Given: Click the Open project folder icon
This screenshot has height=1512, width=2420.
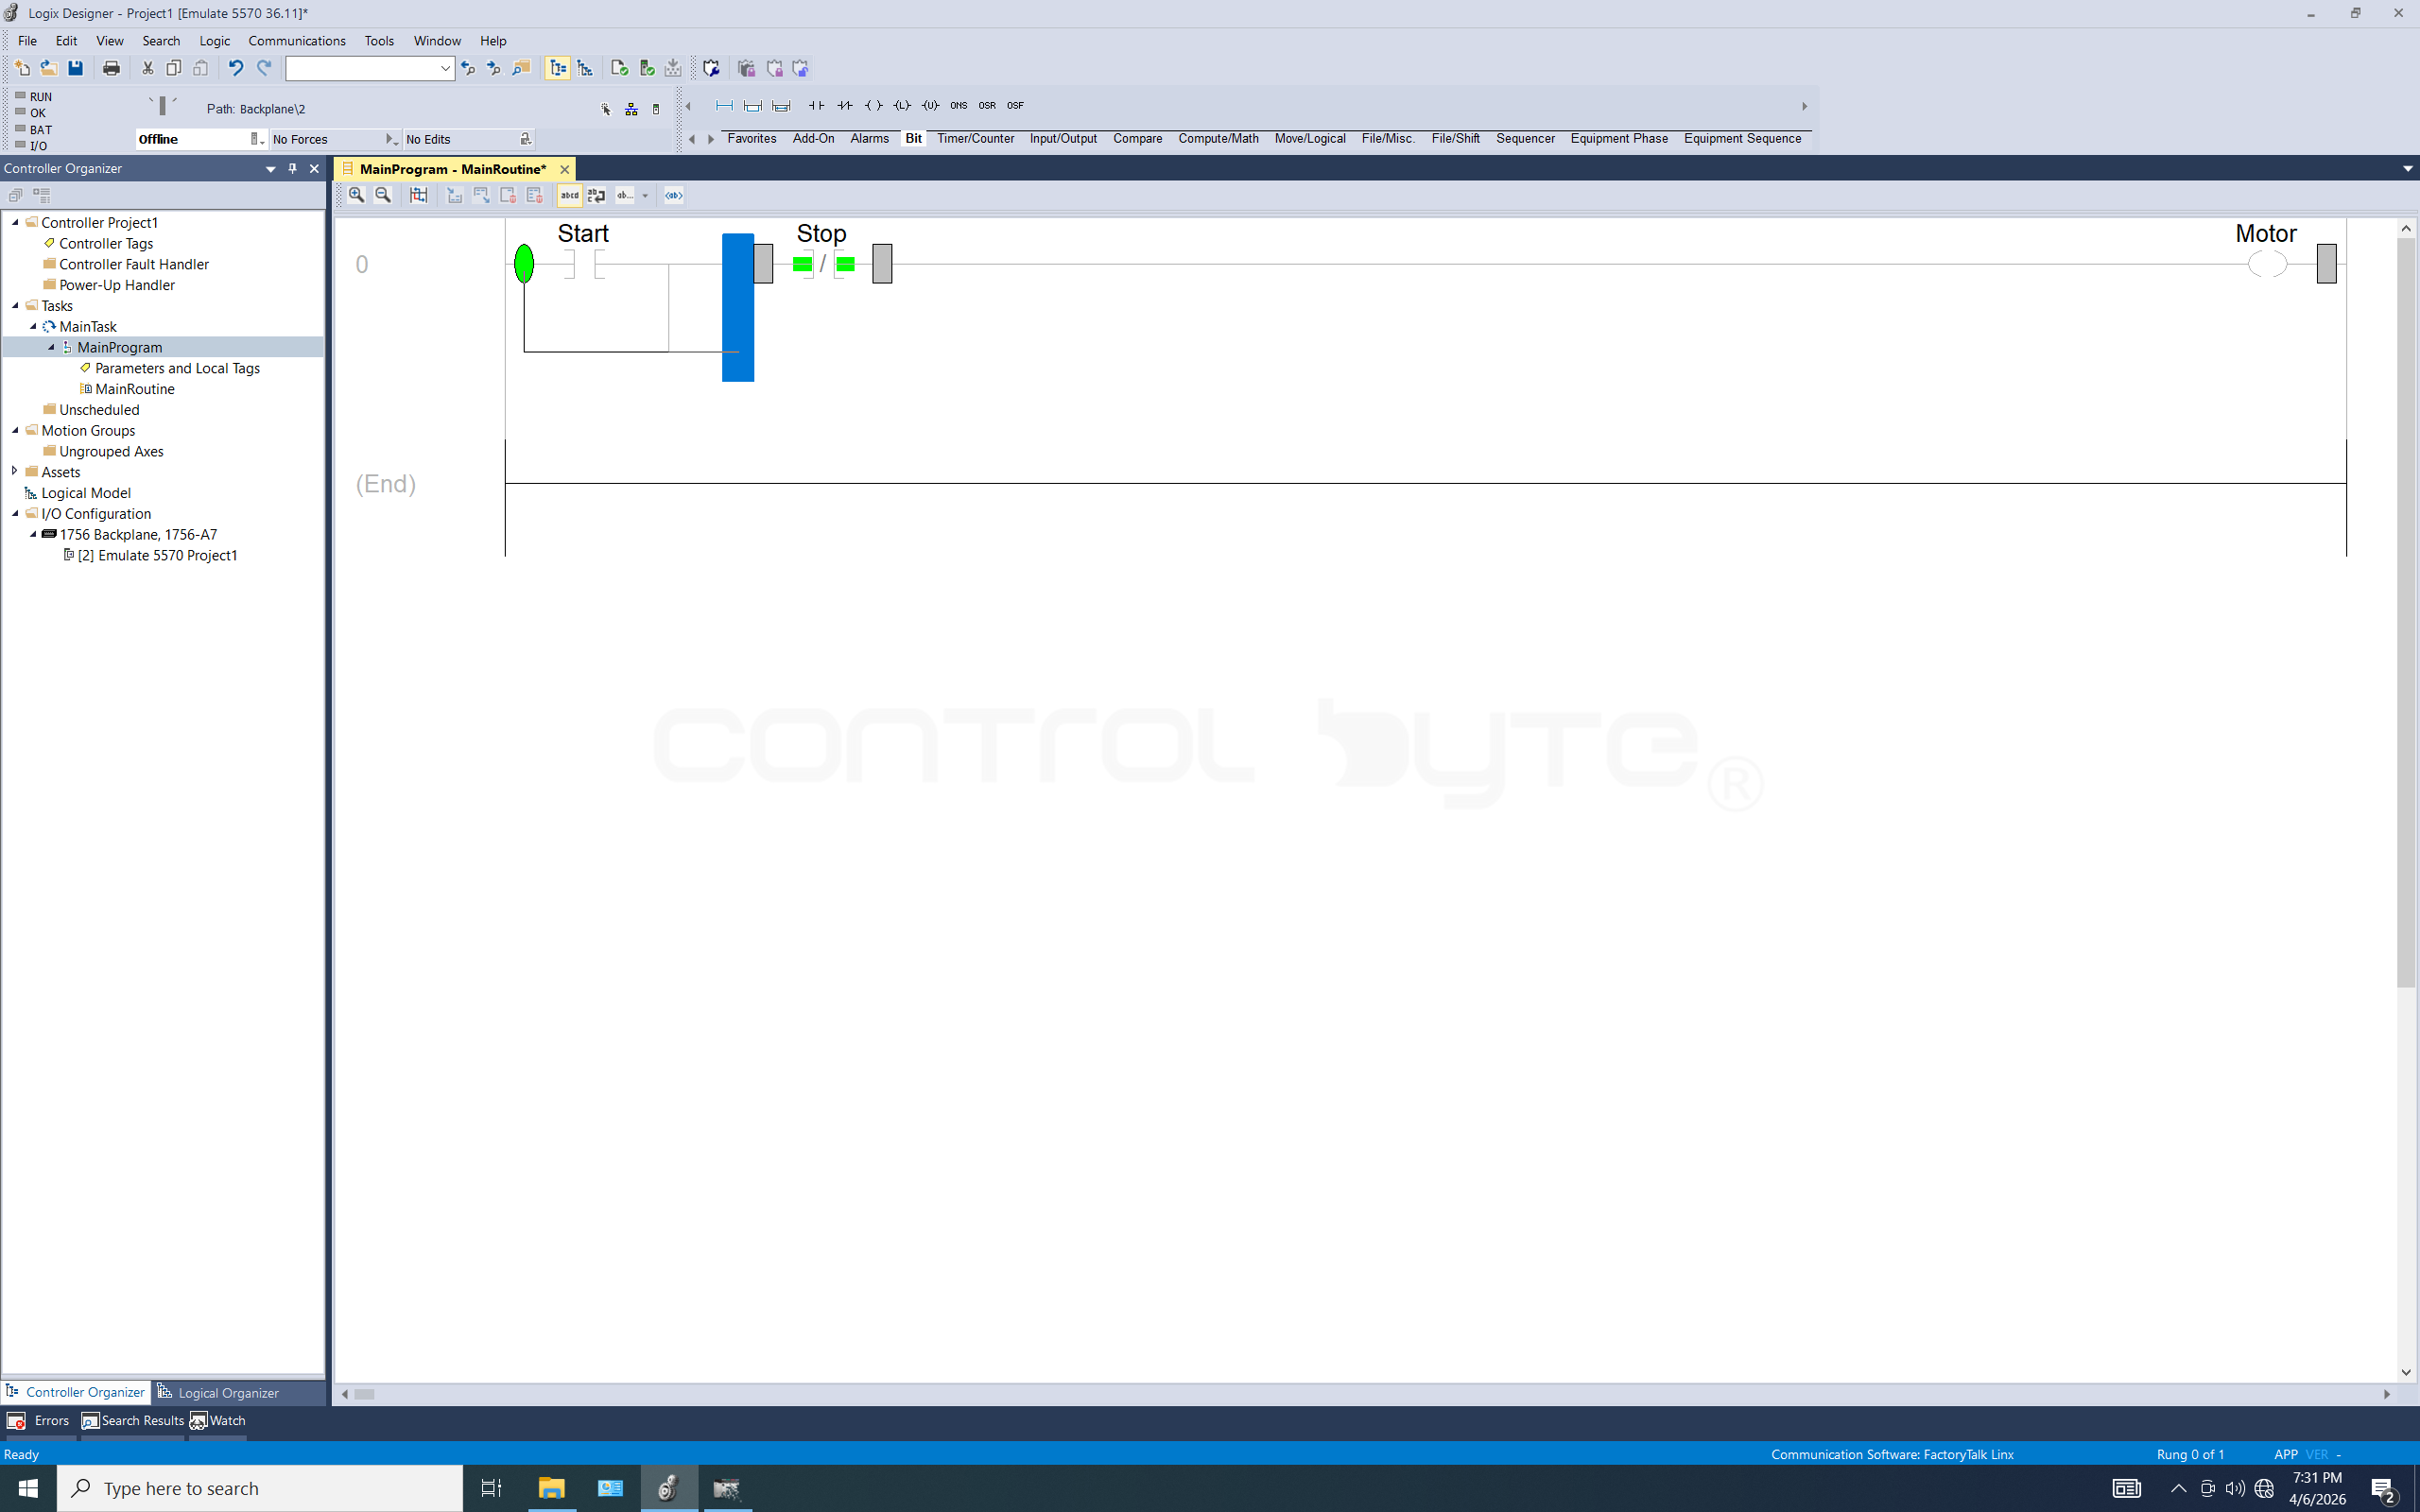Looking at the screenshot, I should (48, 68).
